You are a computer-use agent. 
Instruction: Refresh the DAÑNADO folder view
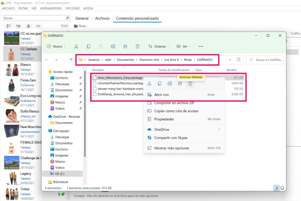pyautogui.click(x=238, y=60)
